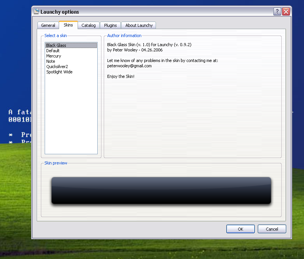
Task: Click the Black Glass skin preview image
Action: [161, 191]
